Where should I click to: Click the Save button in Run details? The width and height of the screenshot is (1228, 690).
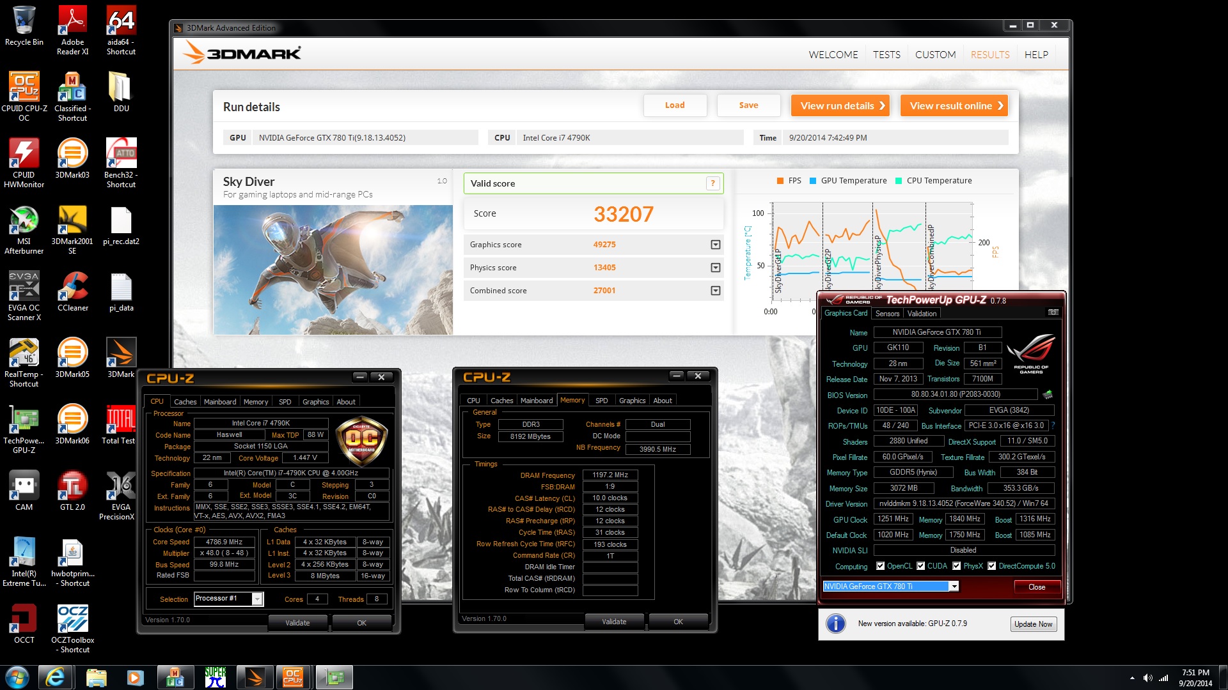[748, 105]
